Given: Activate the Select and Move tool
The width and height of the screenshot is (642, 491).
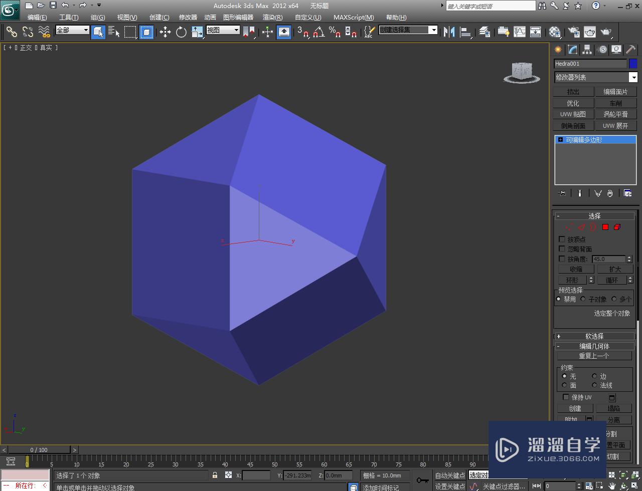Looking at the screenshot, I should 165,32.
